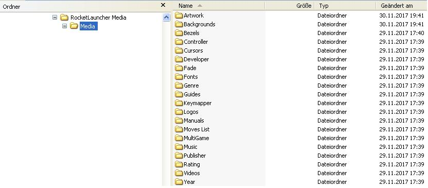Screen dimensions: 428x188
Task: Select the Fonts folder icon
Action: [179, 77]
